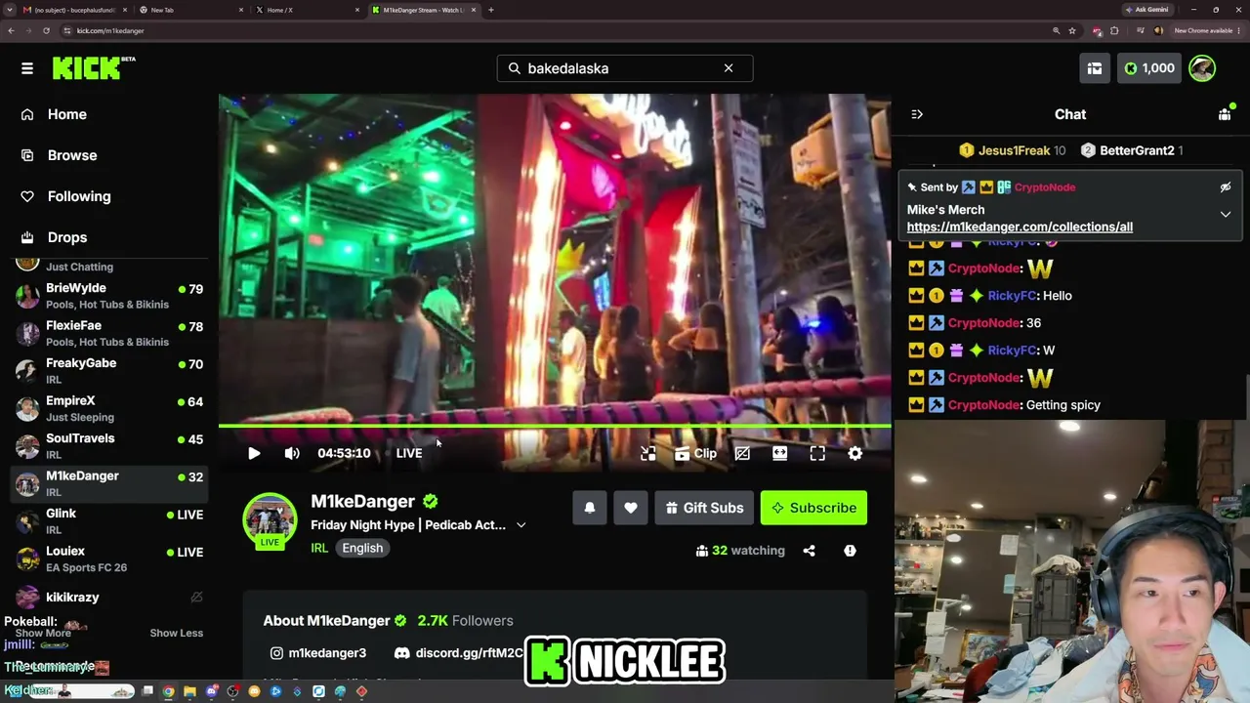
Task: Open Drops in the sidebar
Action: pos(66,237)
